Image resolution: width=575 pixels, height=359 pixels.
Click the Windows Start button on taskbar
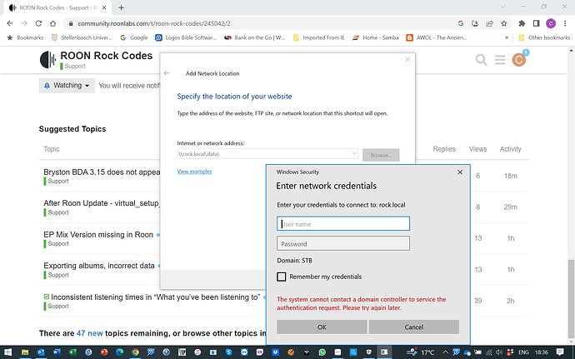pos(9,352)
